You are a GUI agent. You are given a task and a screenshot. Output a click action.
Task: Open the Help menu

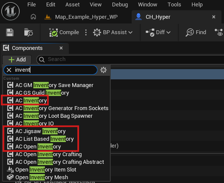click(197, 5)
